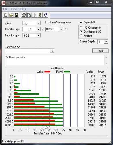
Task: Click read value 1079 in first row
Action: (x=103, y=77)
